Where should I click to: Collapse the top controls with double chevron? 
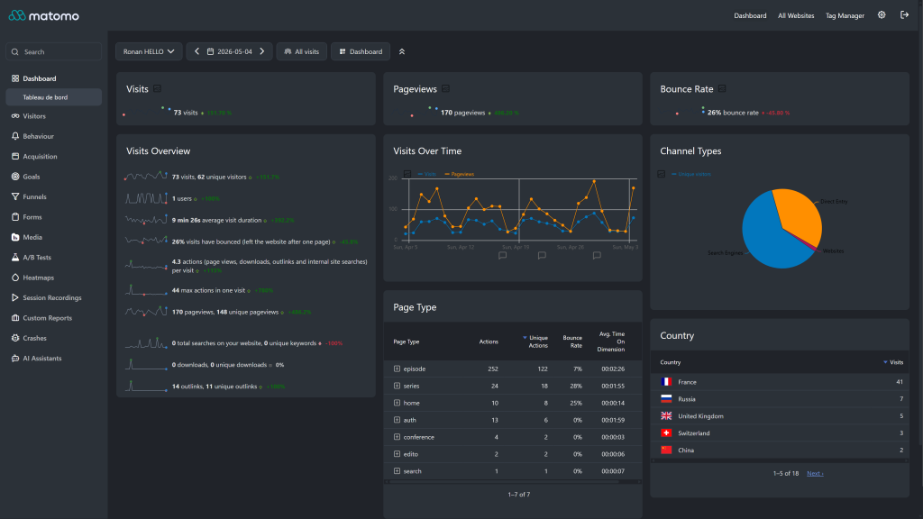tap(402, 51)
